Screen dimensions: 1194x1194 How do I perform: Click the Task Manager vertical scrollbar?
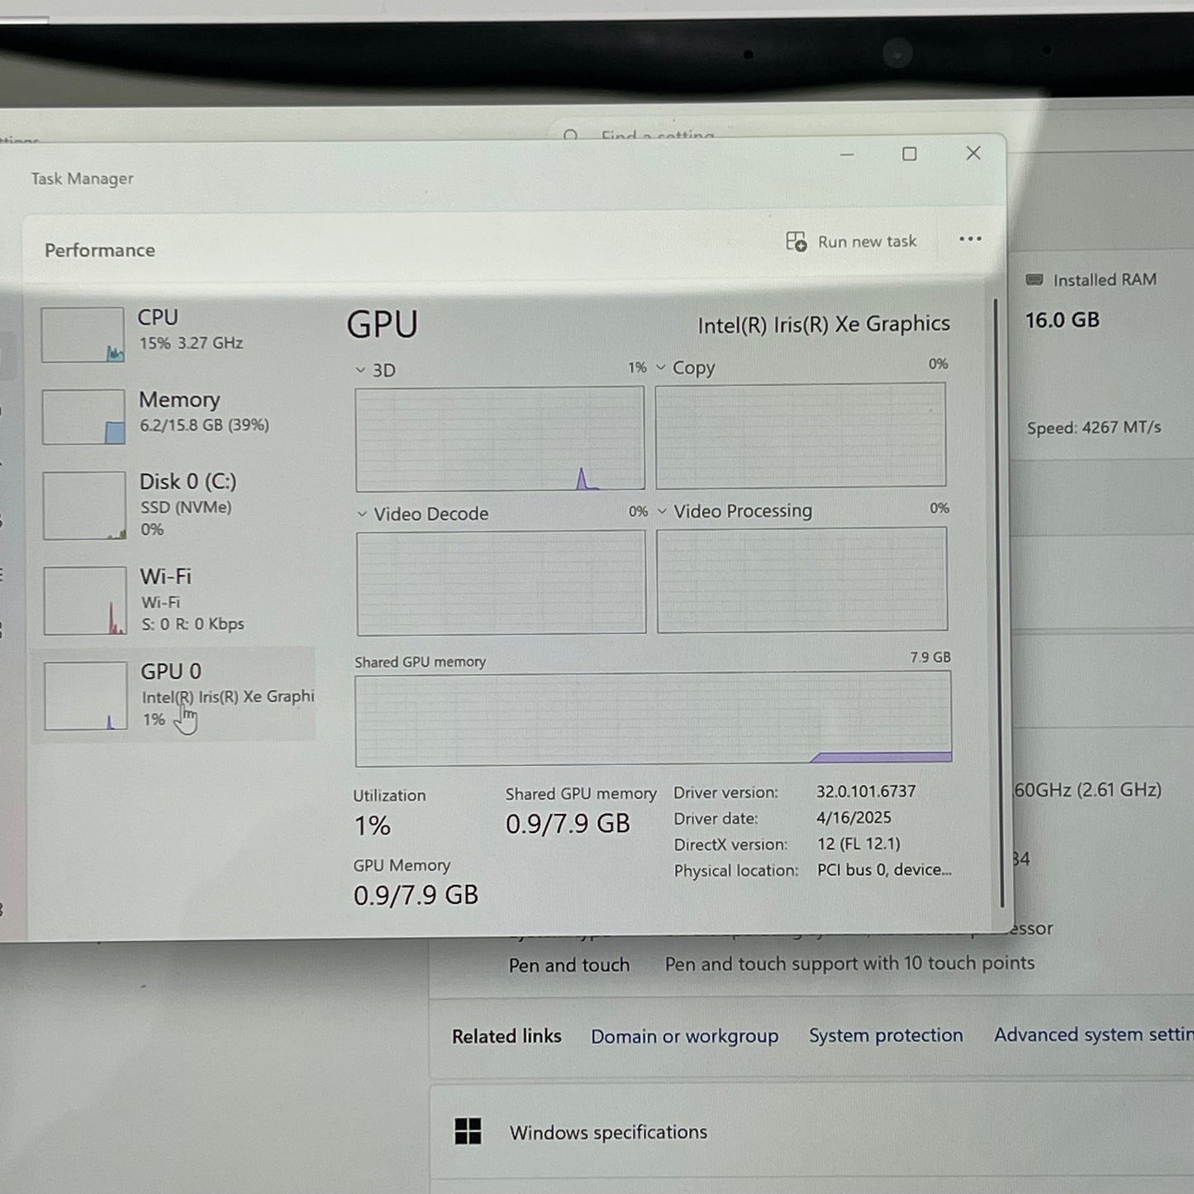pyautogui.click(x=1001, y=603)
